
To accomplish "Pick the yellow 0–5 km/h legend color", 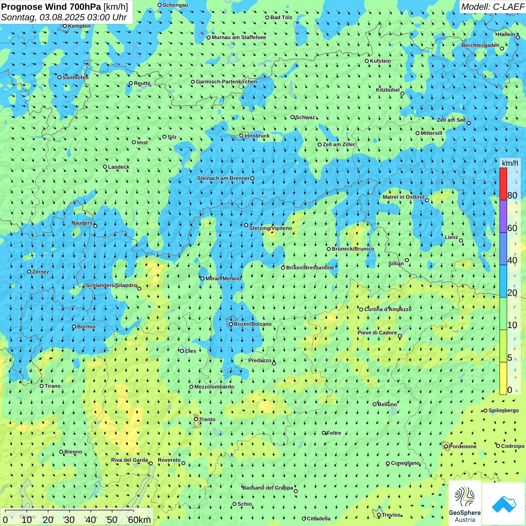I will [503, 378].
